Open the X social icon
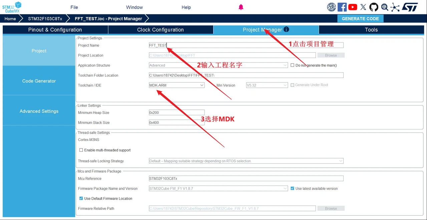427x220 pixels. click(363, 7)
